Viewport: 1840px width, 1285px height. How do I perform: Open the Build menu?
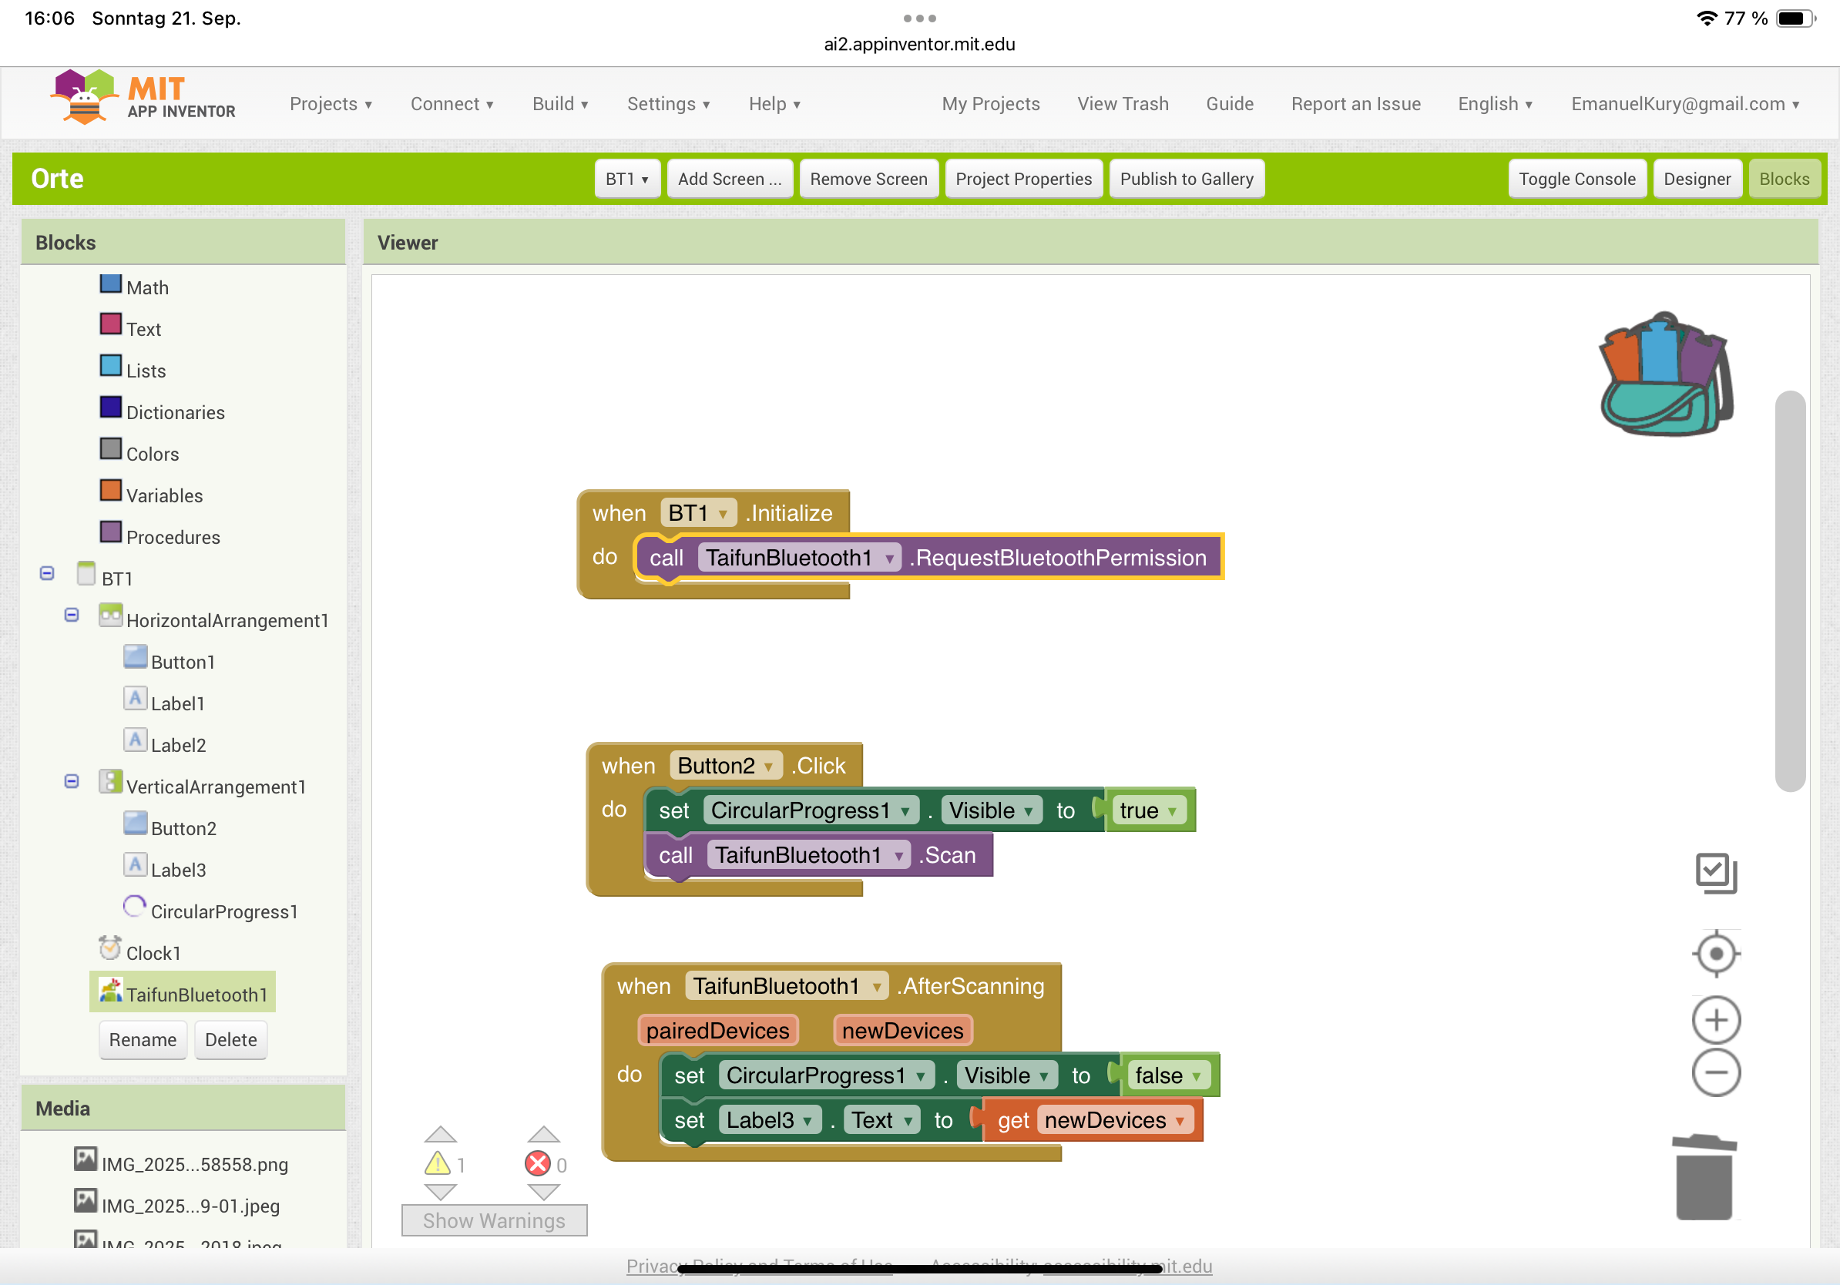tap(559, 104)
